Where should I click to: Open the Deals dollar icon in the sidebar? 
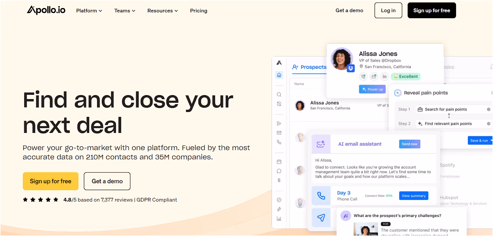279,180
